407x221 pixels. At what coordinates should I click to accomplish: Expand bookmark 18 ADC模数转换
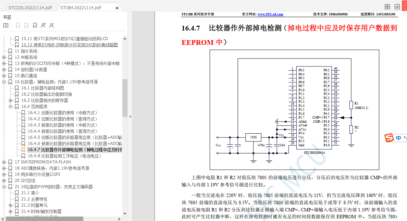(x=4, y=168)
